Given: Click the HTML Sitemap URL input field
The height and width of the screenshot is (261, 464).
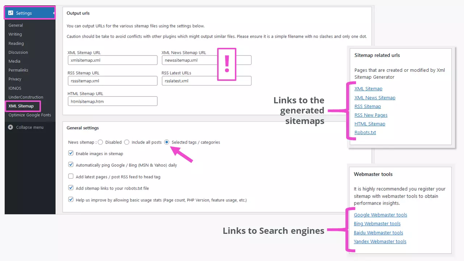Looking at the screenshot, I should pos(112,101).
